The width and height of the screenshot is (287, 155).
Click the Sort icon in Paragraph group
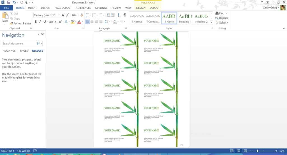tap(119, 15)
